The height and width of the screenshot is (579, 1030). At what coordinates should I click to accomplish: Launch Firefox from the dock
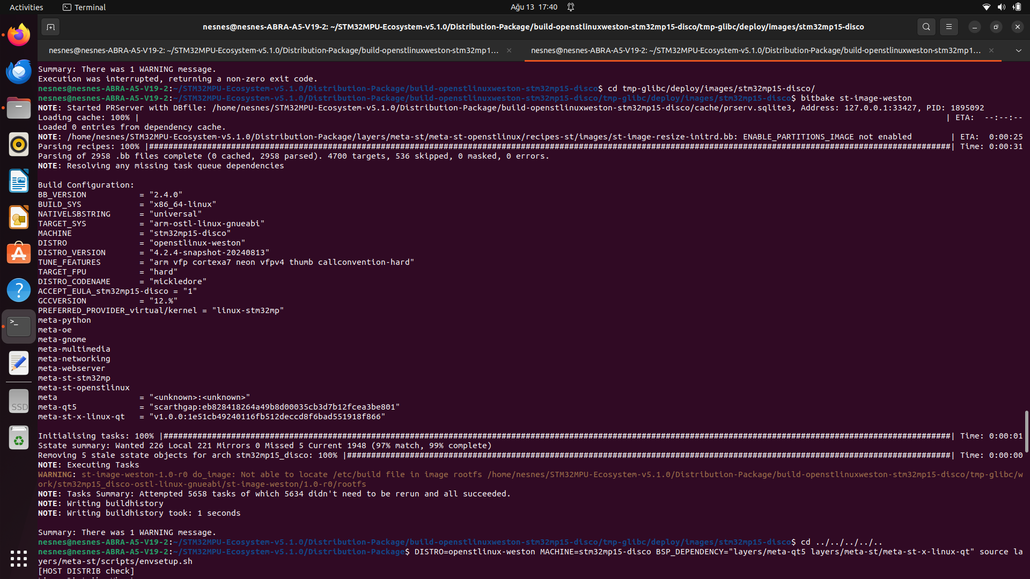coord(19,35)
